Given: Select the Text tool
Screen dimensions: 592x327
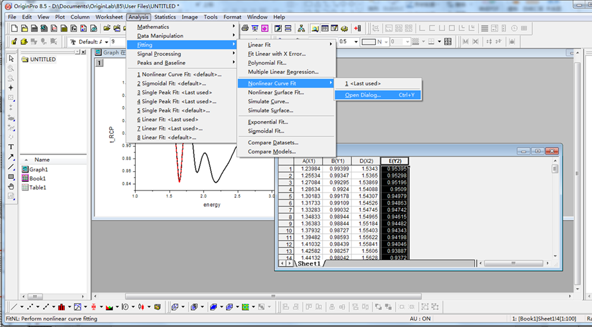Looking at the screenshot, I should (11, 147).
